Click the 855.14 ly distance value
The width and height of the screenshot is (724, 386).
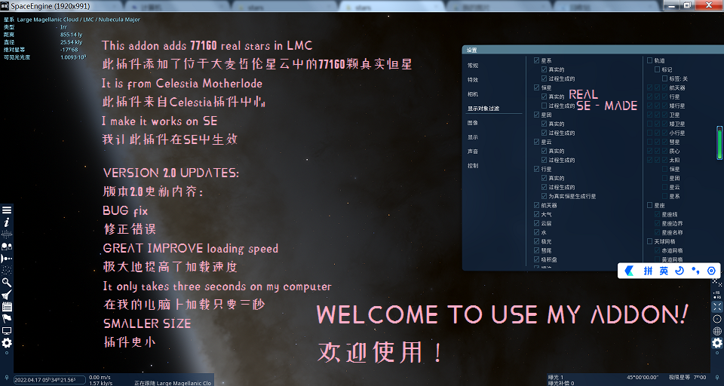[71, 35]
